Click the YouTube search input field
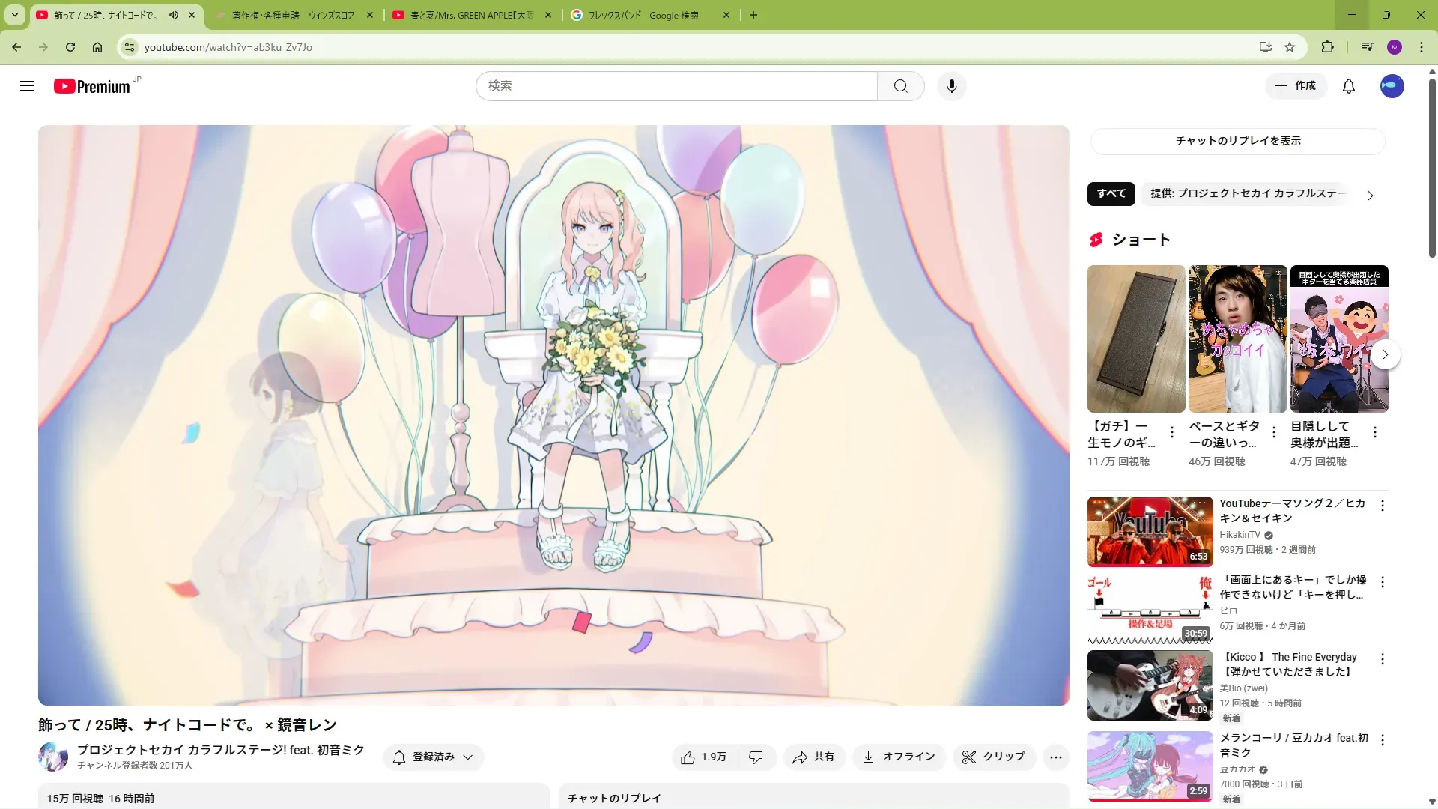Screen dimensions: 1438x809 (676, 86)
